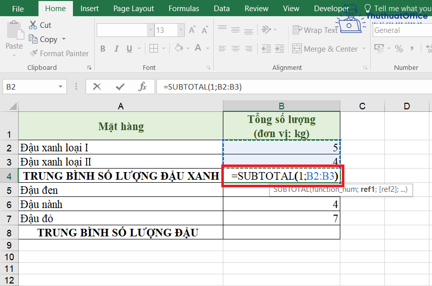
Task: Switch to the Data tab
Action: coord(222,9)
